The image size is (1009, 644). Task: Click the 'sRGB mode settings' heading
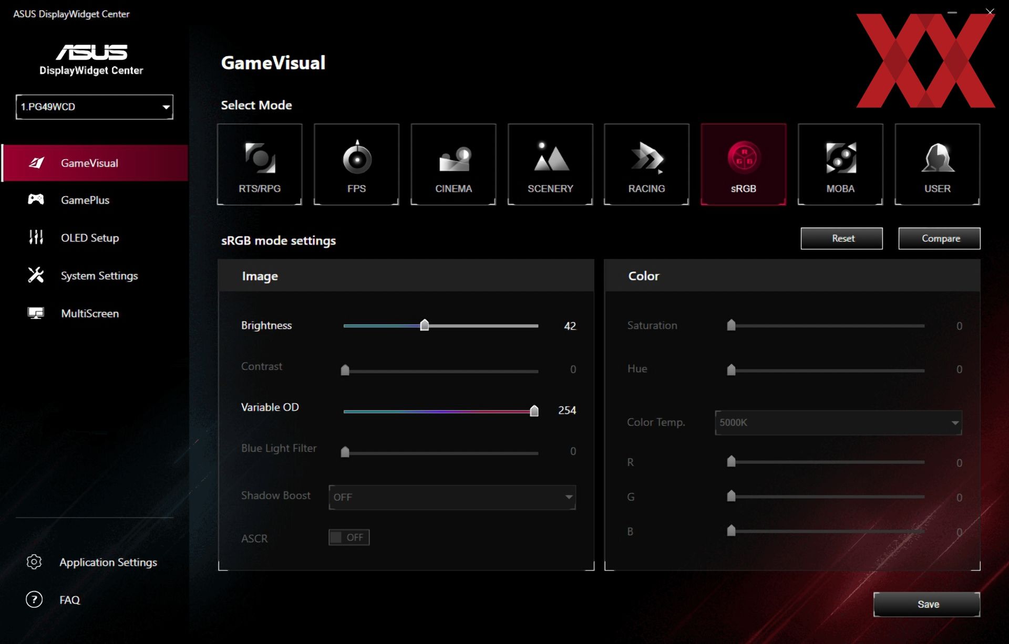click(x=279, y=240)
